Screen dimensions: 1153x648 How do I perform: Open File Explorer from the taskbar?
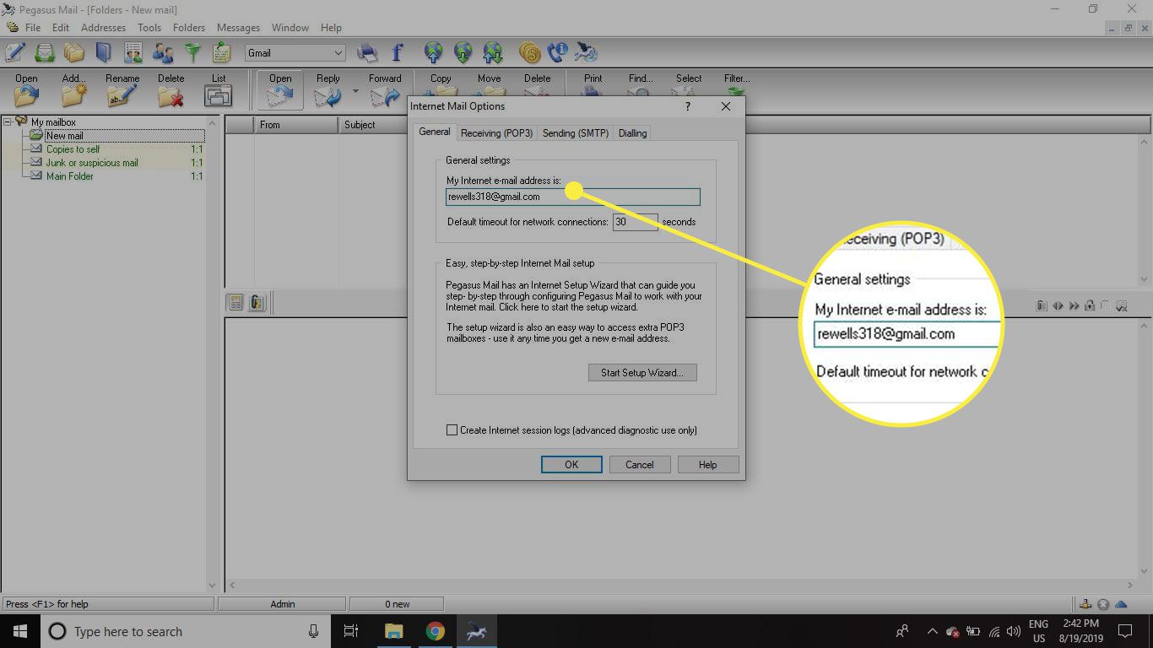tap(394, 631)
